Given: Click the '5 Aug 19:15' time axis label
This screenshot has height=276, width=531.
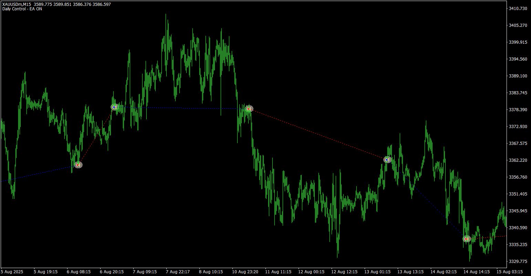Looking at the screenshot, I should 46,272.
